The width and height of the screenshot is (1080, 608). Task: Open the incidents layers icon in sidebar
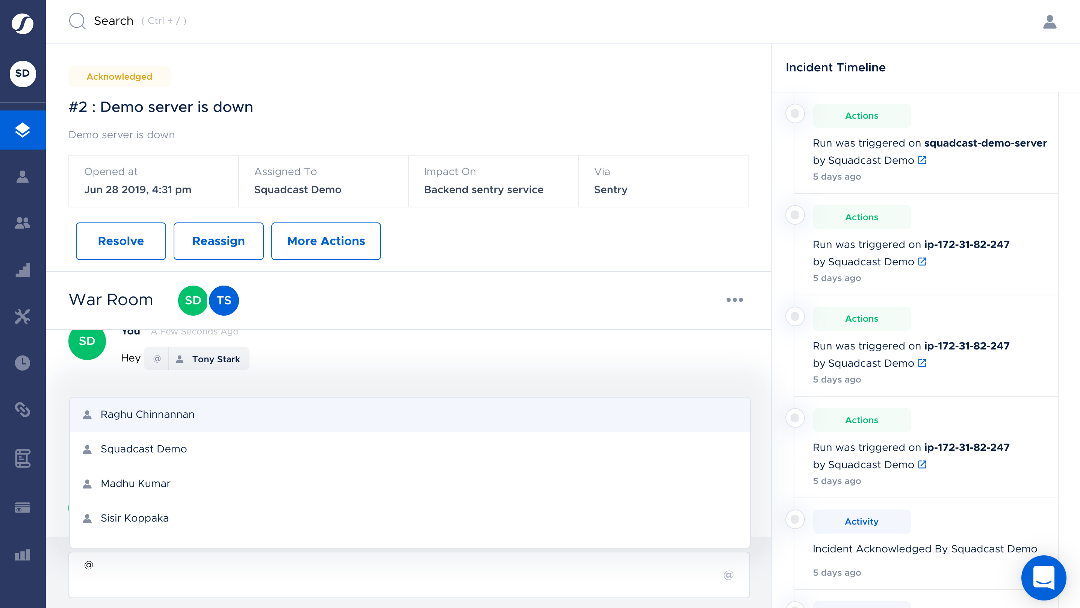tap(23, 130)
